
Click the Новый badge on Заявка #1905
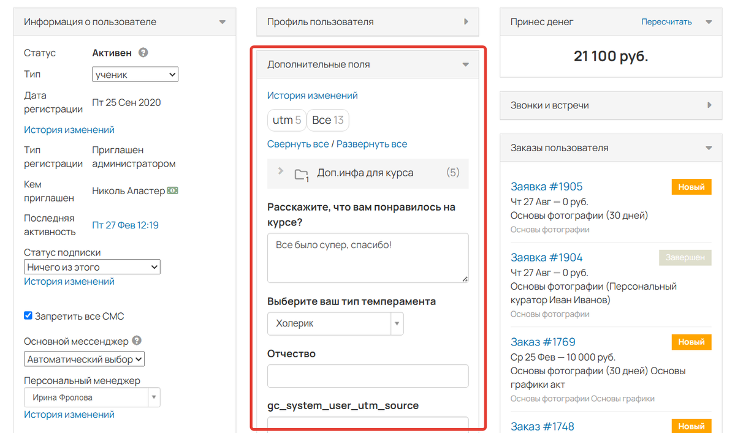coord(691,187)
